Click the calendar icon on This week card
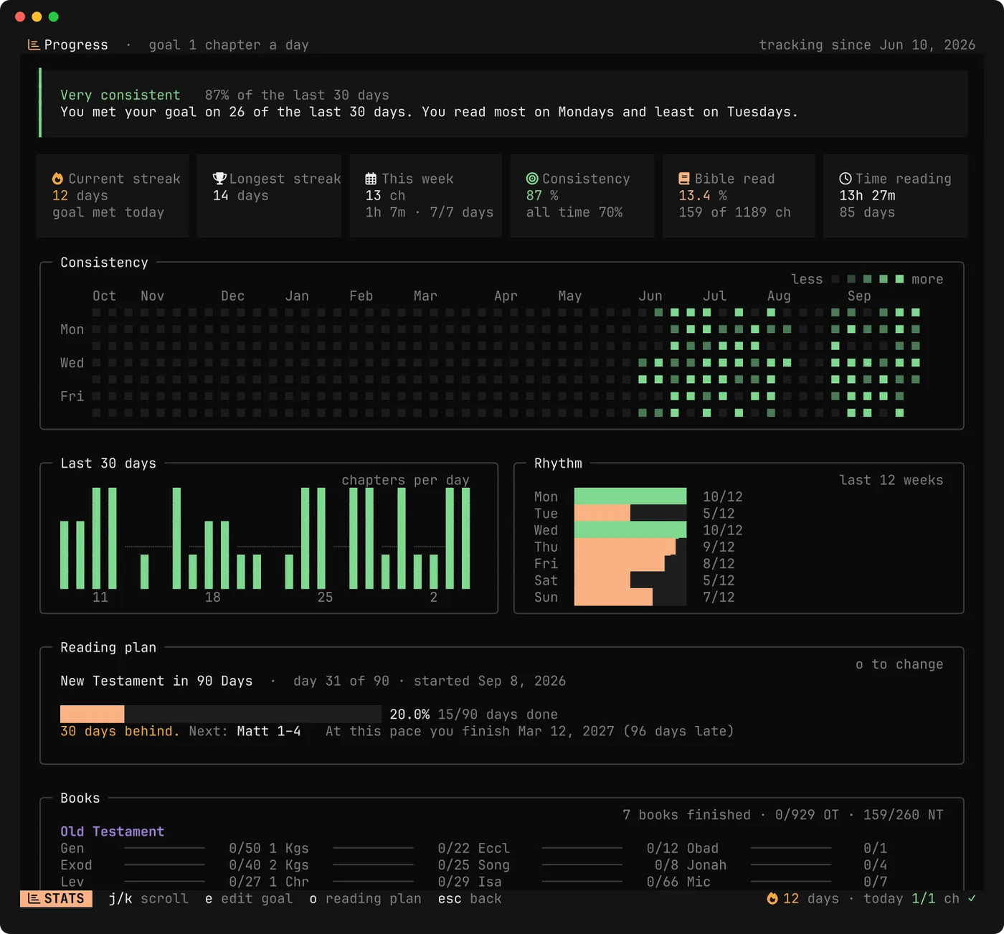The image size is (1004, 934). [371, 179]
